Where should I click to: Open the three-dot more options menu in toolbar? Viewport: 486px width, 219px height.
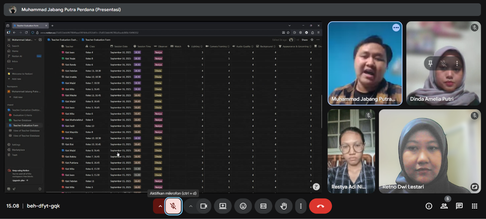301,206
